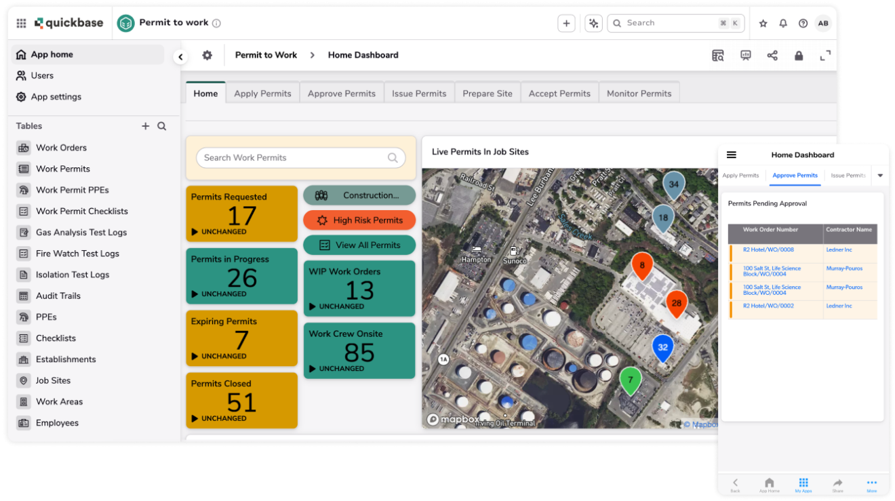This screenshot has height=501, width=895.
Task: Open dashboard permissions via the lock icon
Action: click(799, 55)
